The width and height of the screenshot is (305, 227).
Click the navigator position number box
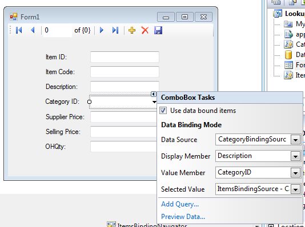pos(57,30)
